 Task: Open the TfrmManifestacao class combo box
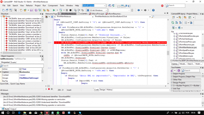(x=93, y=17)
